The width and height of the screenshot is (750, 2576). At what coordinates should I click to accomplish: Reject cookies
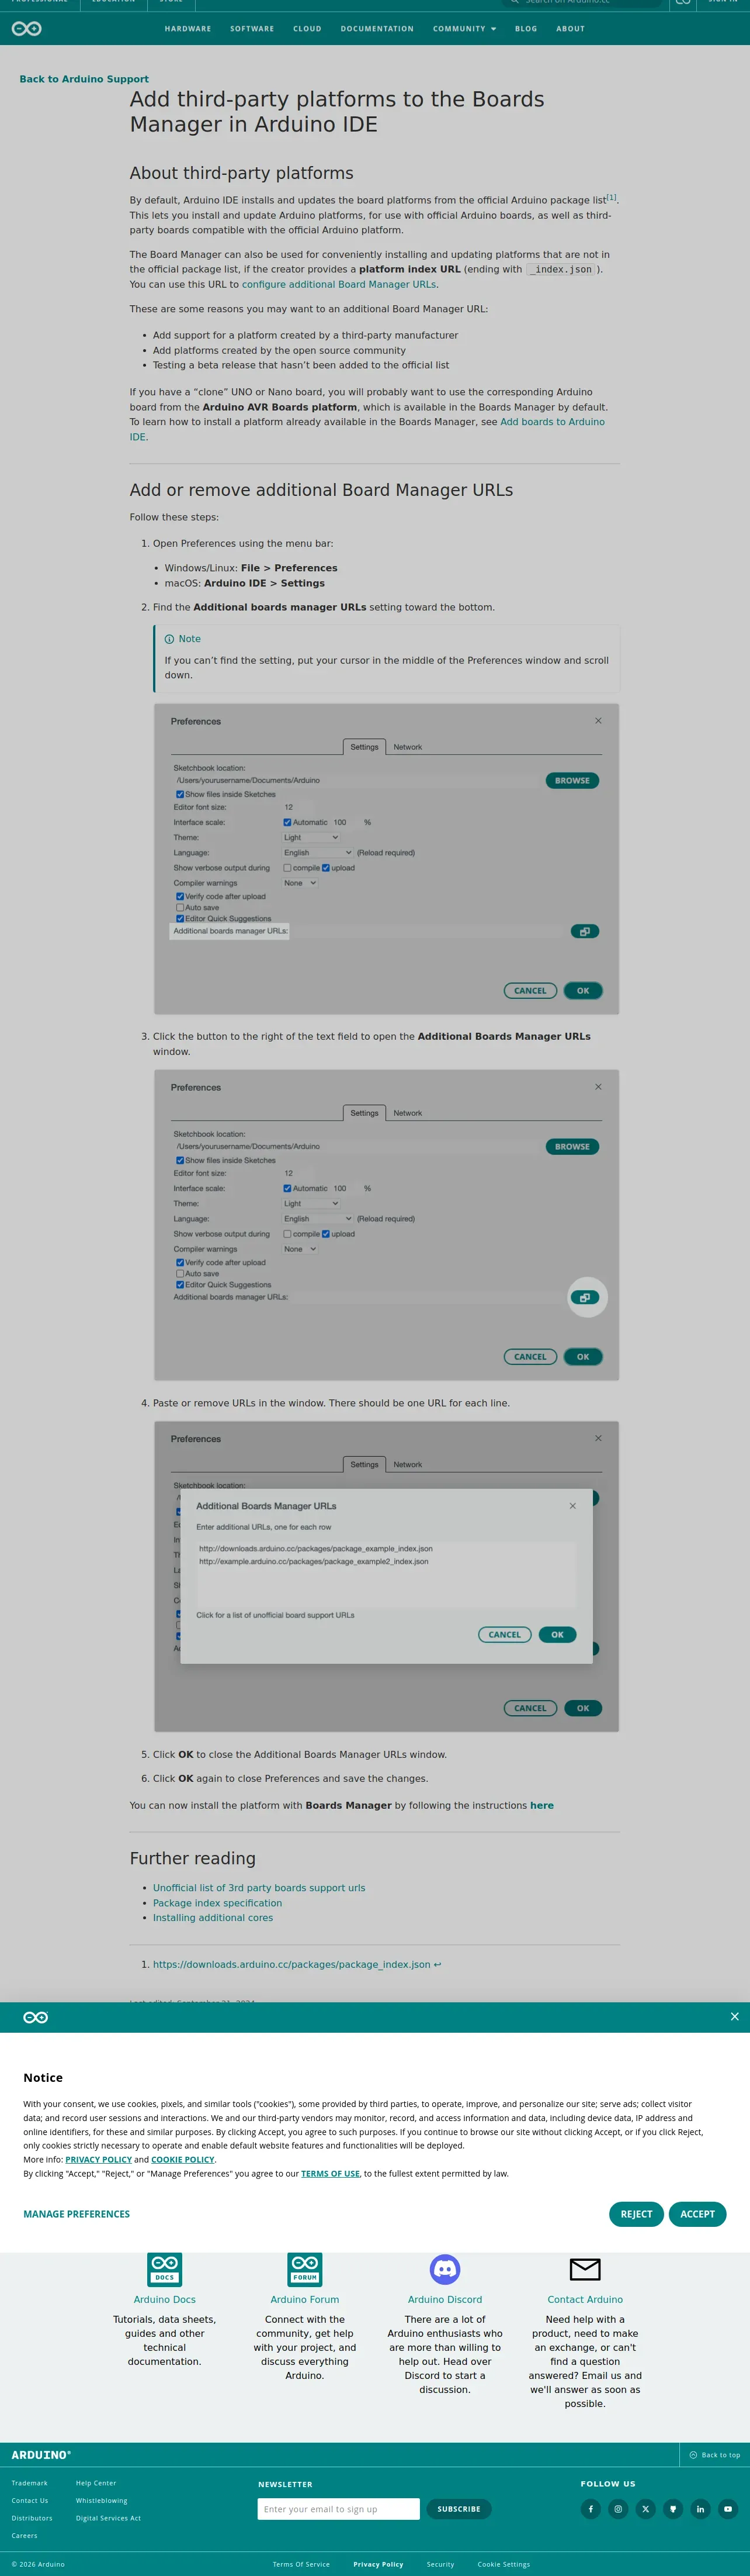click(x=636, y=2214)
